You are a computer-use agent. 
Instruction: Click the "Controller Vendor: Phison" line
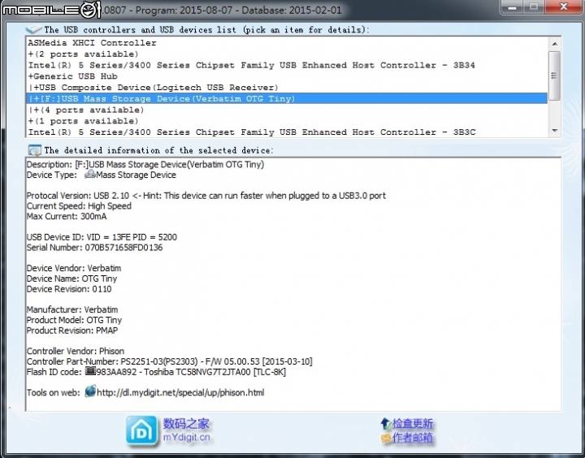coord(76,351)
